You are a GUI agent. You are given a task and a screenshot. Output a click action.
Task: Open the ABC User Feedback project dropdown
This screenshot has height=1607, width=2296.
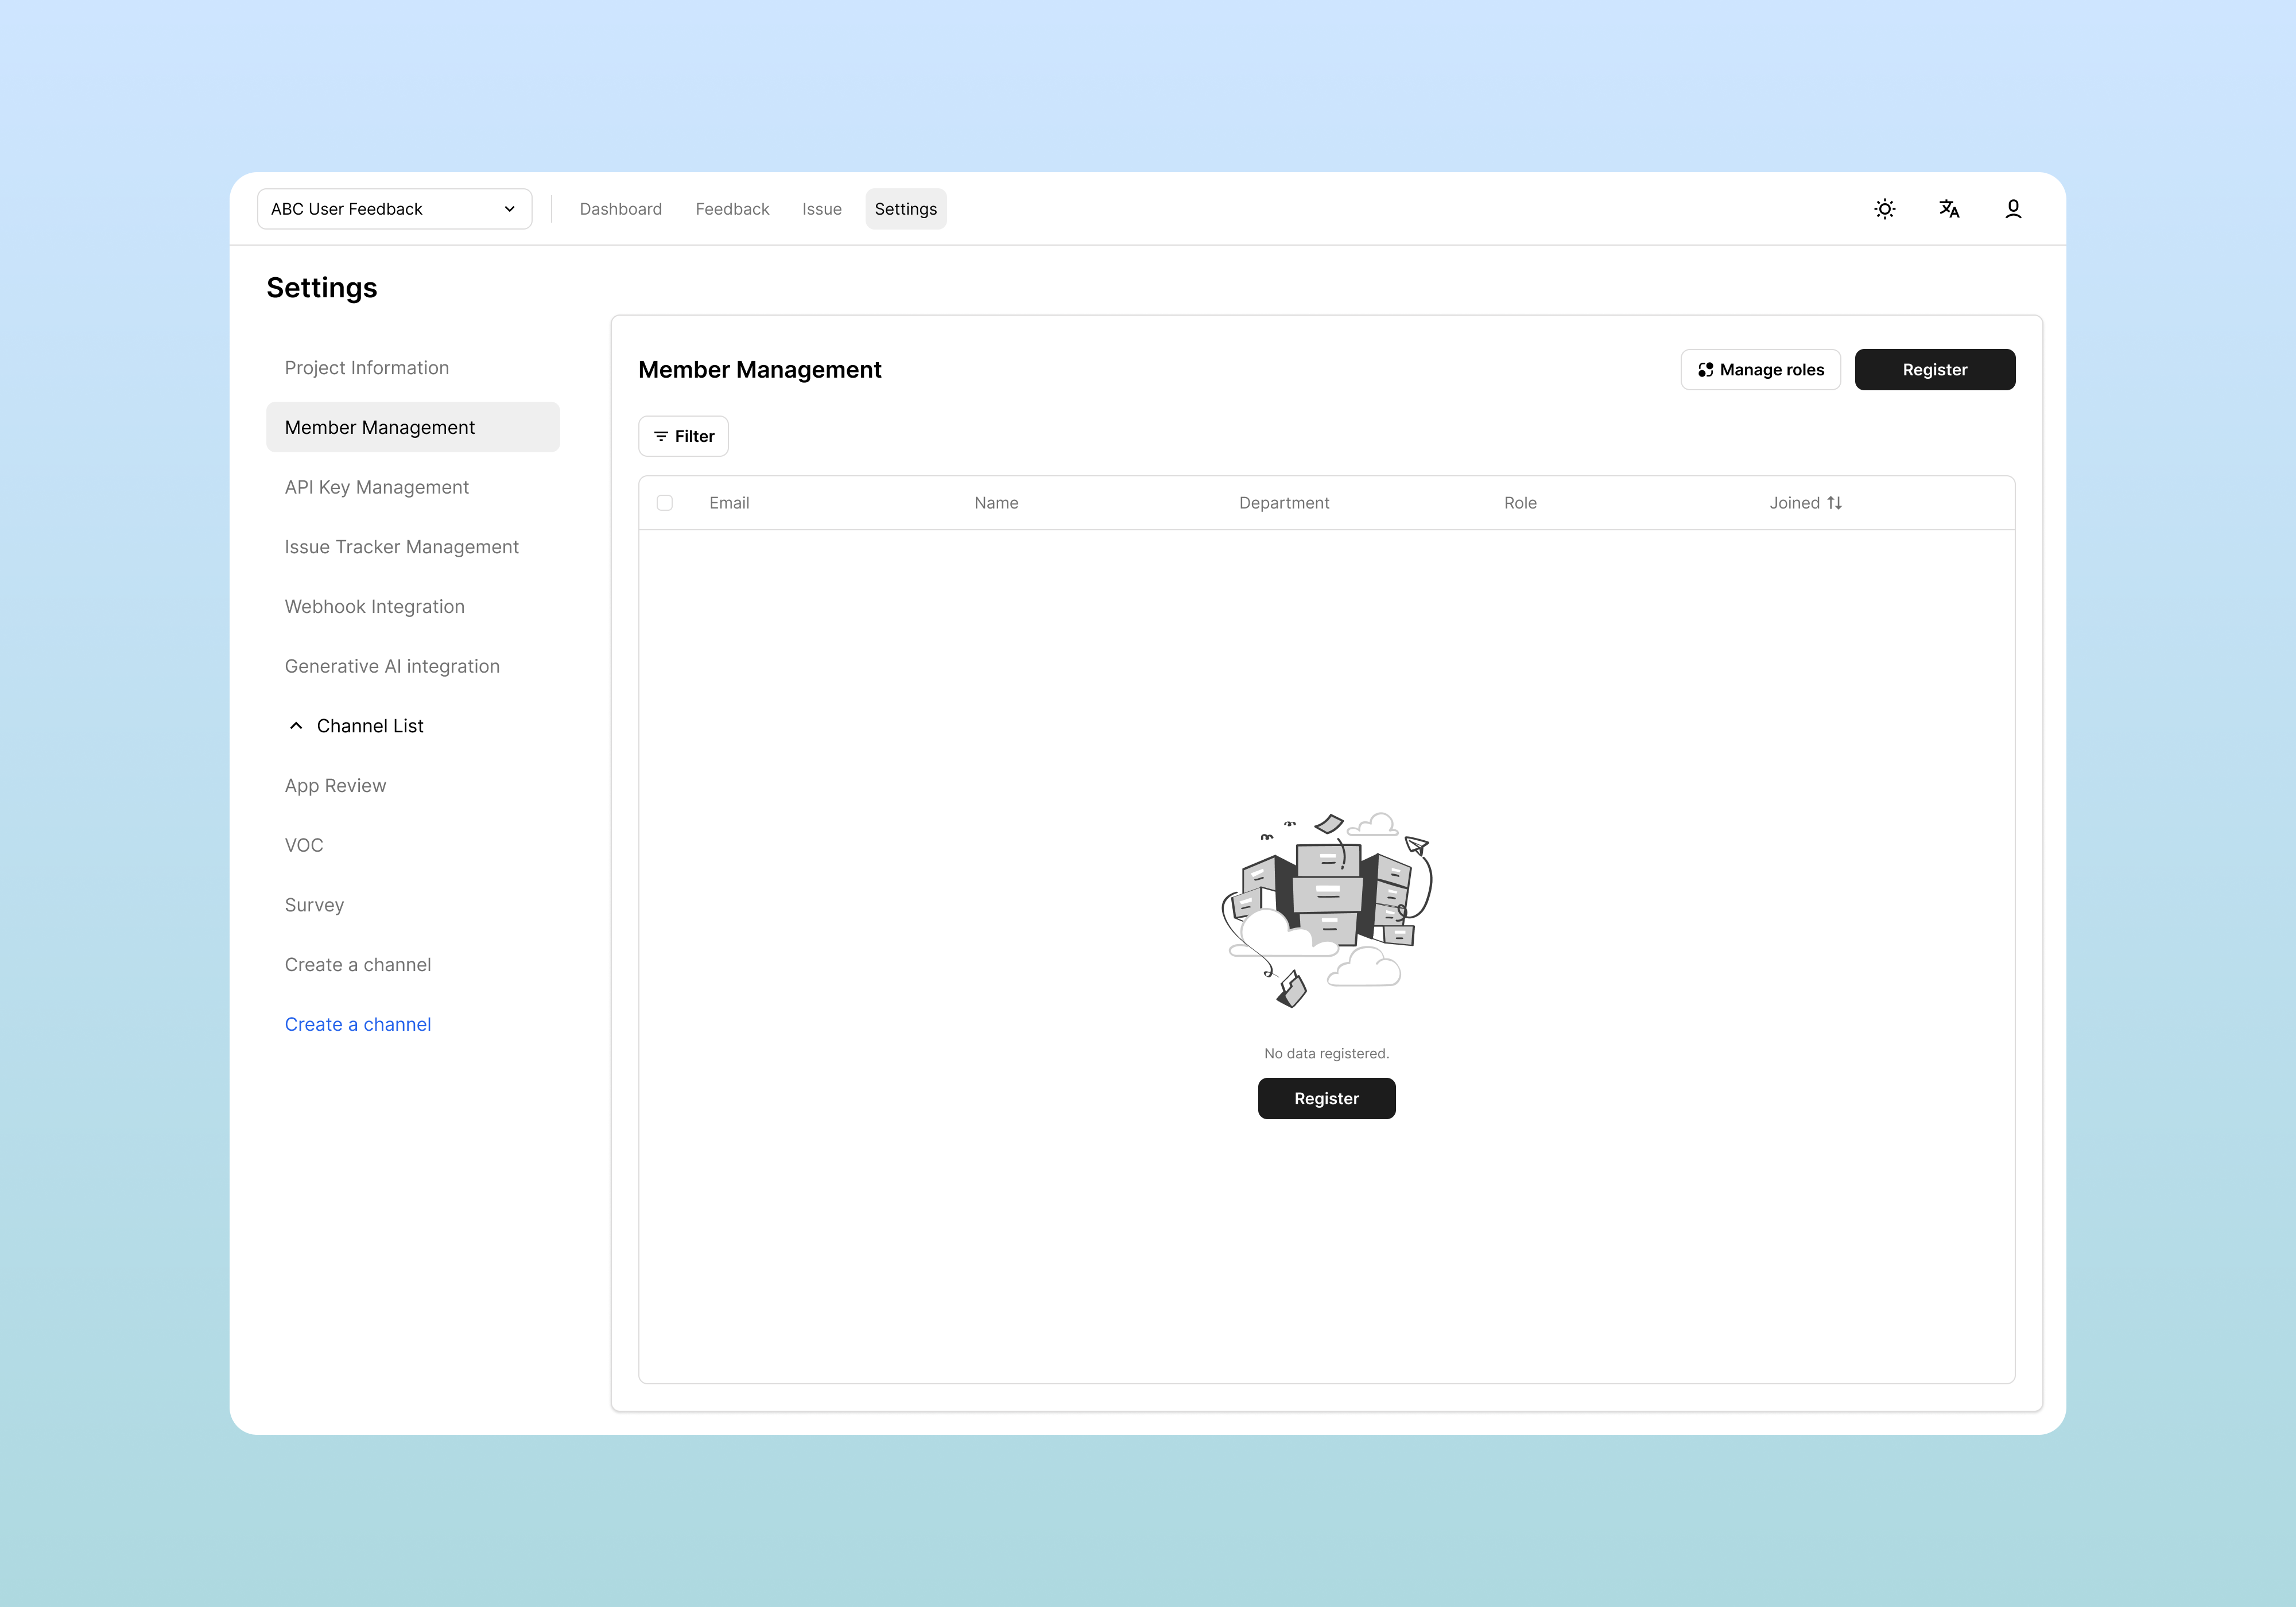(394, 209)
